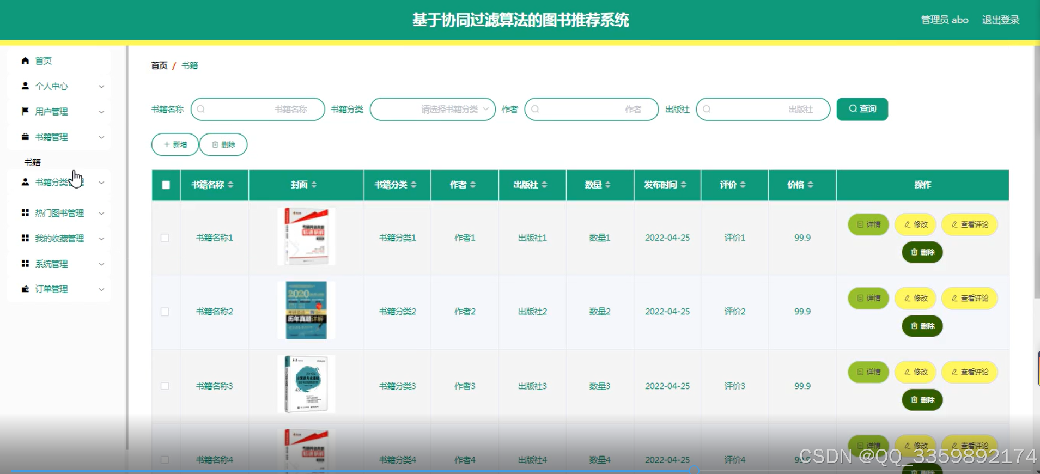Focus the 书籍名称 search input

[258, 109]
